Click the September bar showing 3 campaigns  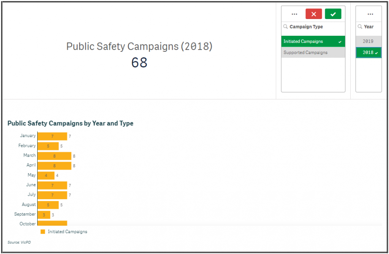pyautogui.click(x=44, y=214)
